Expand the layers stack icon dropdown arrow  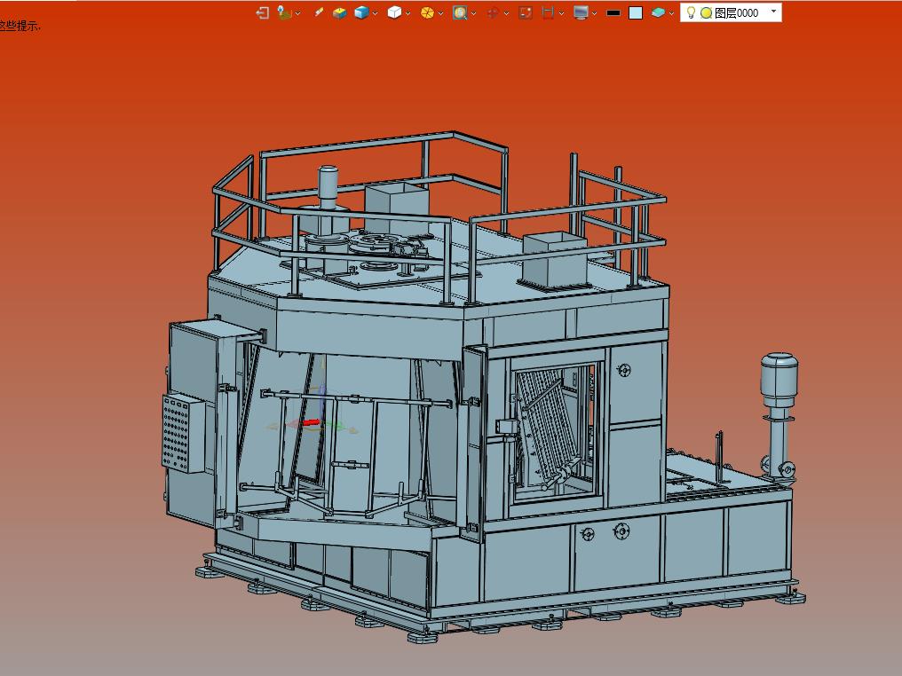point(671,13)
